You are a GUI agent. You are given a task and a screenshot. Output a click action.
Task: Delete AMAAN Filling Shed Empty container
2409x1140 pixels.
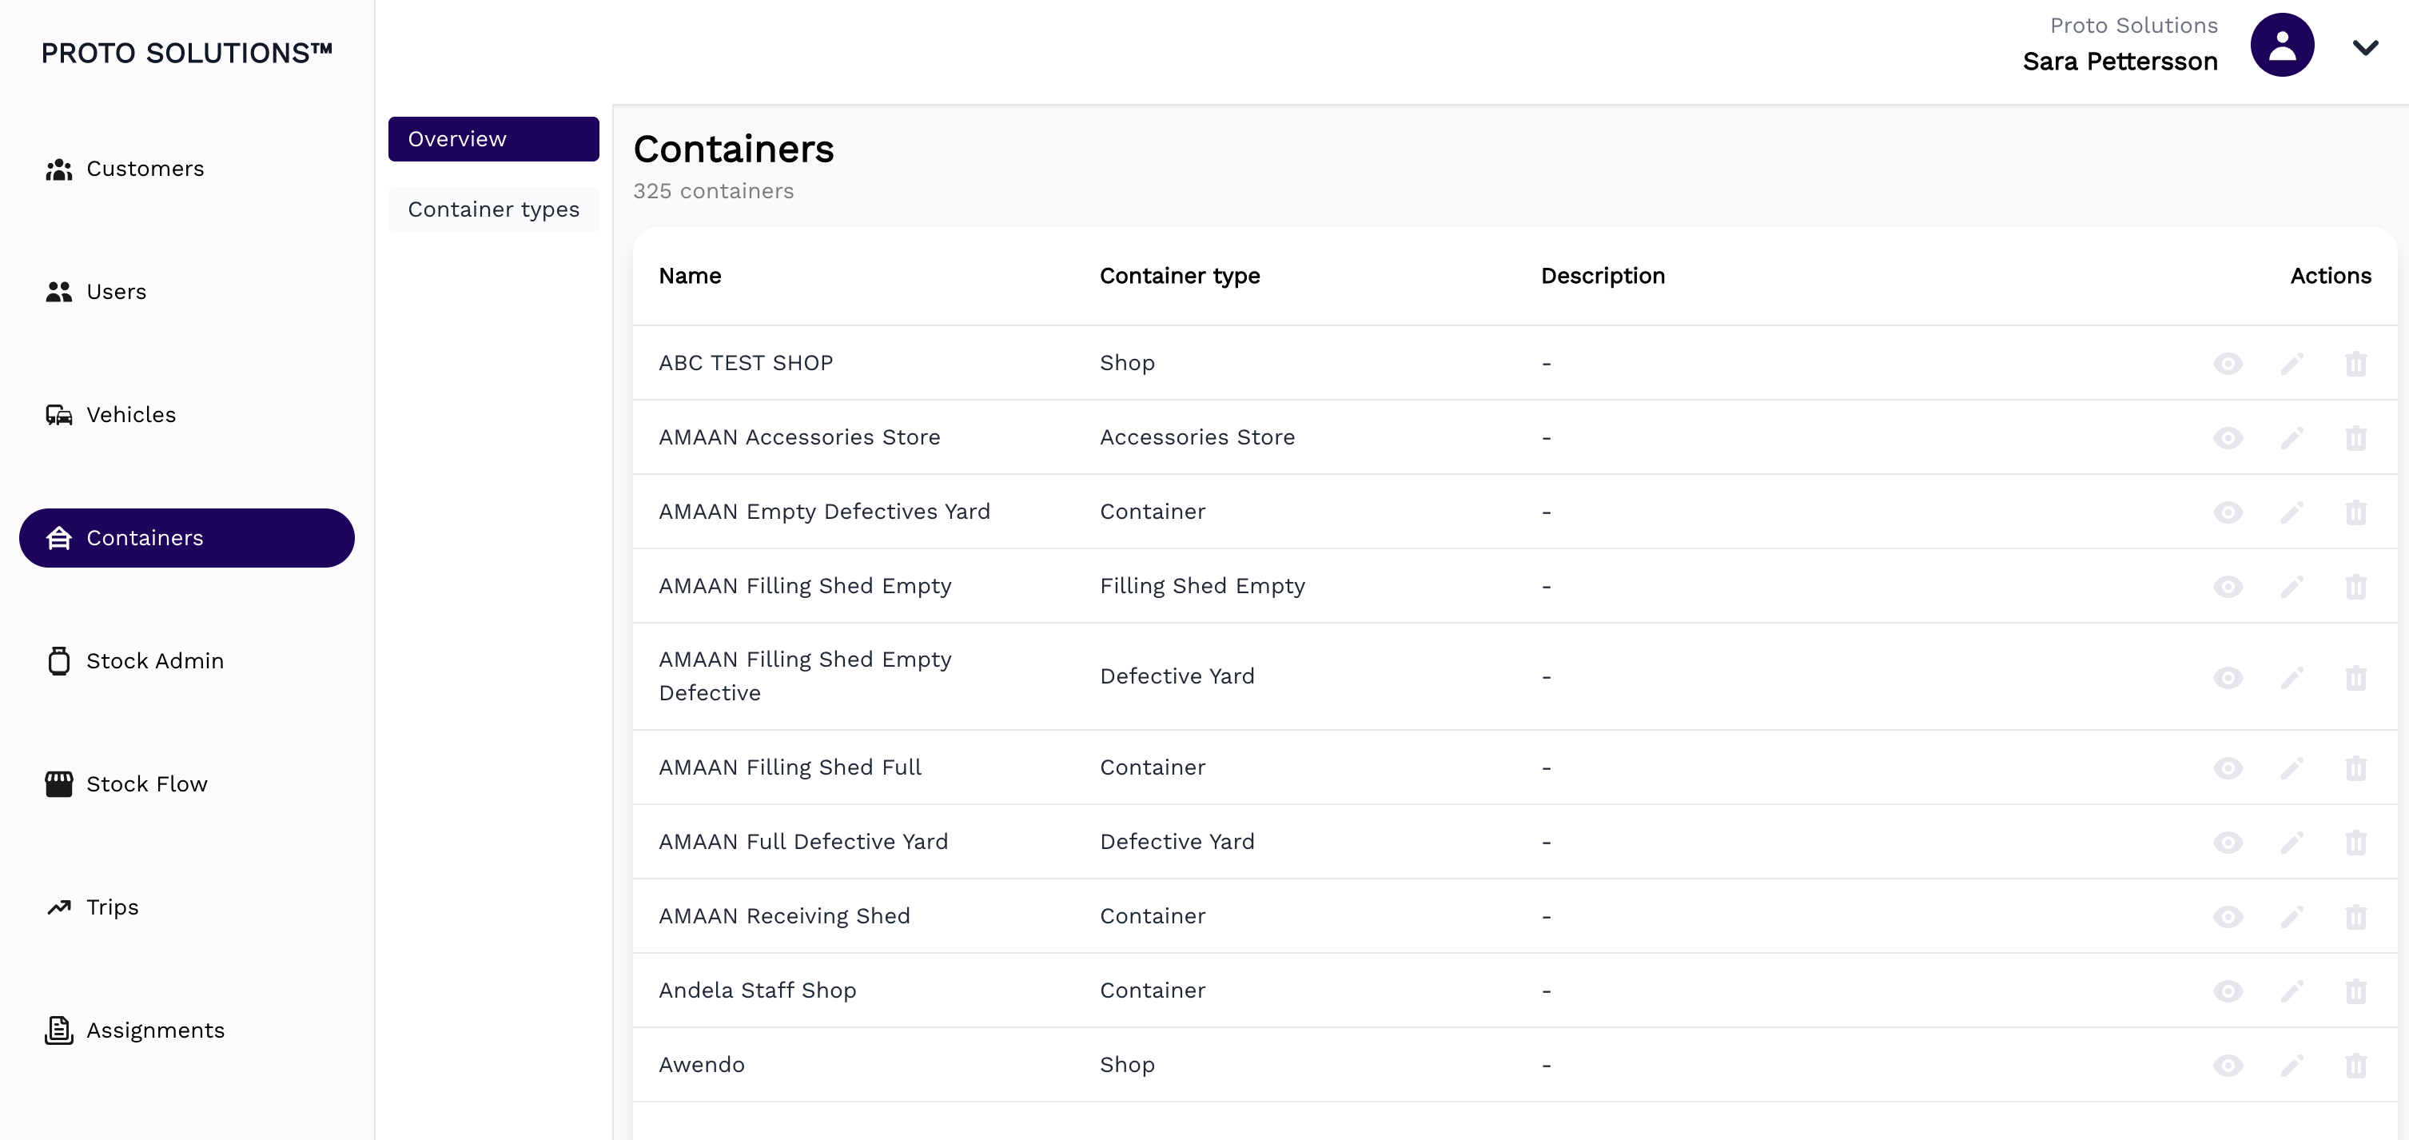pos(2355,586)
